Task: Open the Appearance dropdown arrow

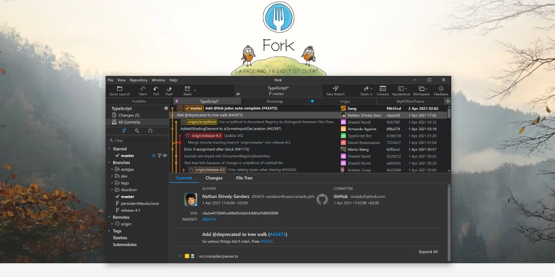Action: pos(406,89)
